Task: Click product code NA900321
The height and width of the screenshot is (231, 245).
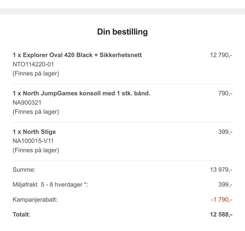Action: 27,103
